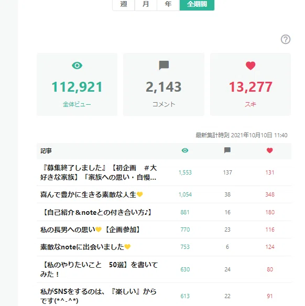Click comment count 6

point(227,247)
